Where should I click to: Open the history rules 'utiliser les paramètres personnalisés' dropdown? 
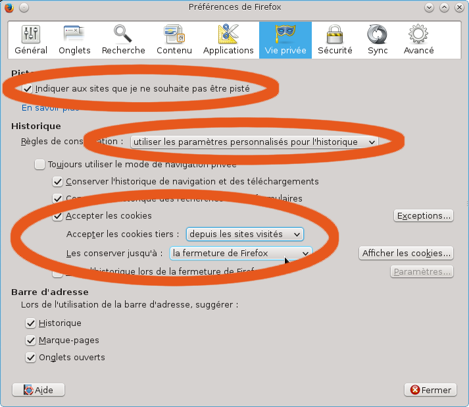point(255,142)
